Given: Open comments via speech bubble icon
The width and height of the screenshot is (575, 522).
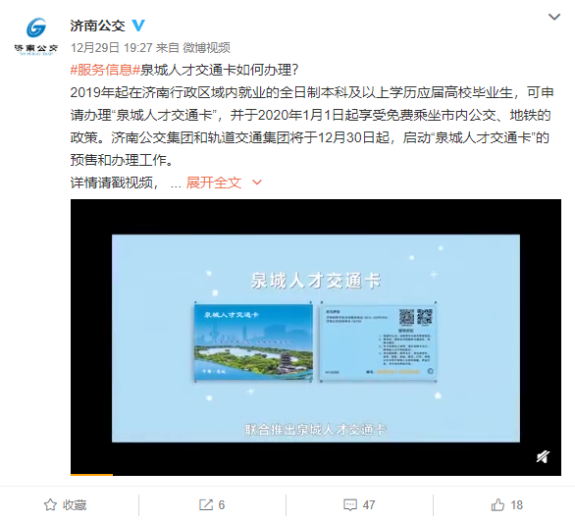Looking at the screenshot, I should (x=350, y=504).
